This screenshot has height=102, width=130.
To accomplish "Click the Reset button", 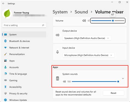I will click(114, 93).
